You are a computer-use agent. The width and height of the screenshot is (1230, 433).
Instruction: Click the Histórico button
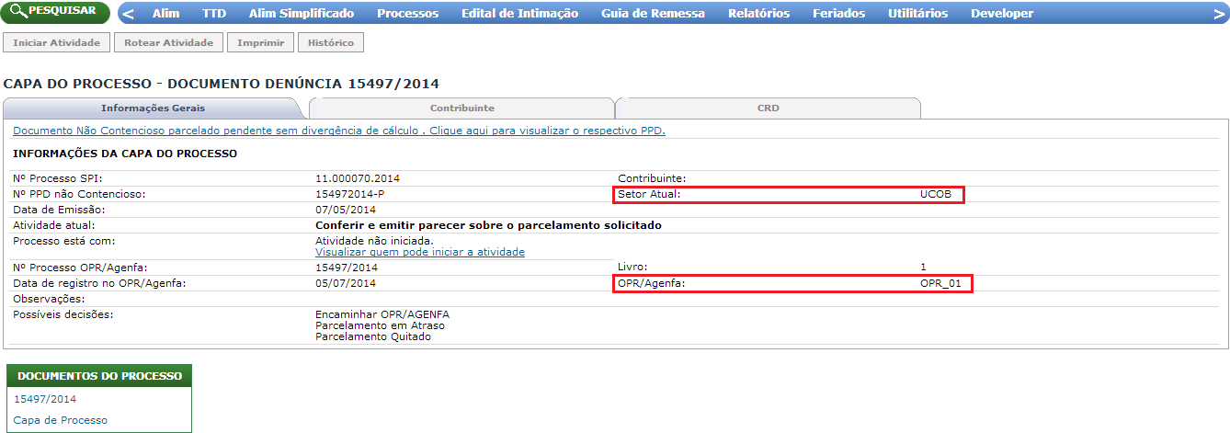331,43
